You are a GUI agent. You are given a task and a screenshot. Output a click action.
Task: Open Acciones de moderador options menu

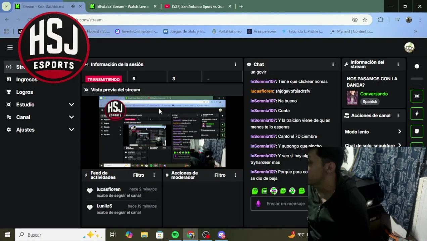tap(235, 175)
